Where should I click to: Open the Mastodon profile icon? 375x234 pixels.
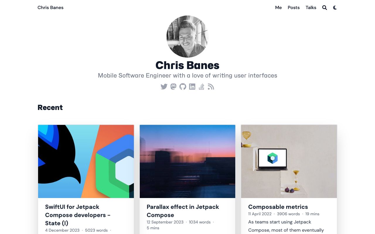[173, 87]
